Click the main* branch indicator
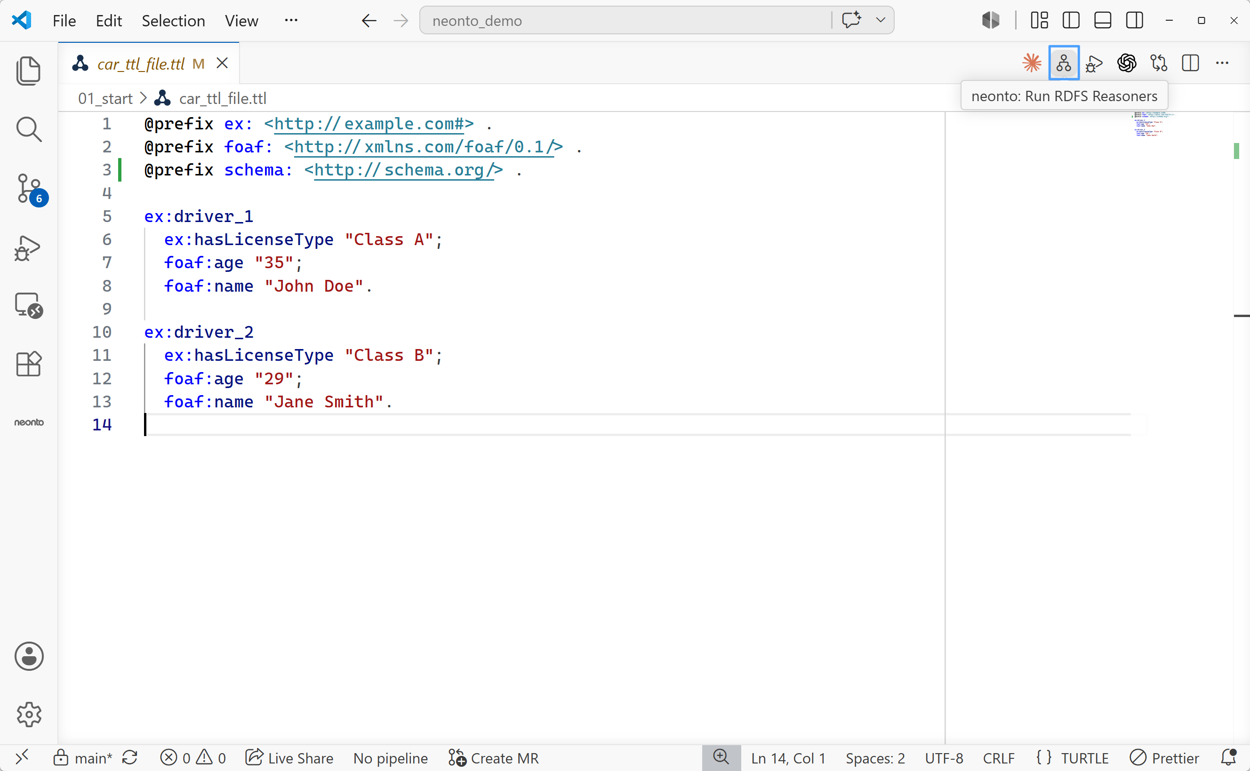 (x=83, y=758)
